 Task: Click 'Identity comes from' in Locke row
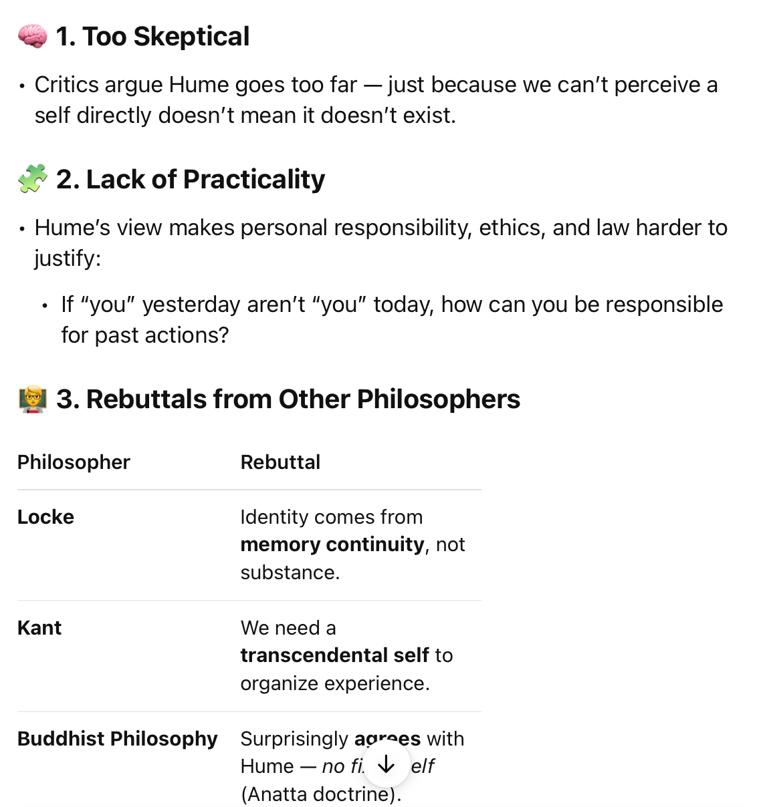[332, 517]
